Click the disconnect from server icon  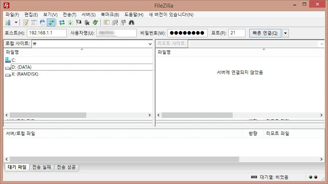[87, 22]
